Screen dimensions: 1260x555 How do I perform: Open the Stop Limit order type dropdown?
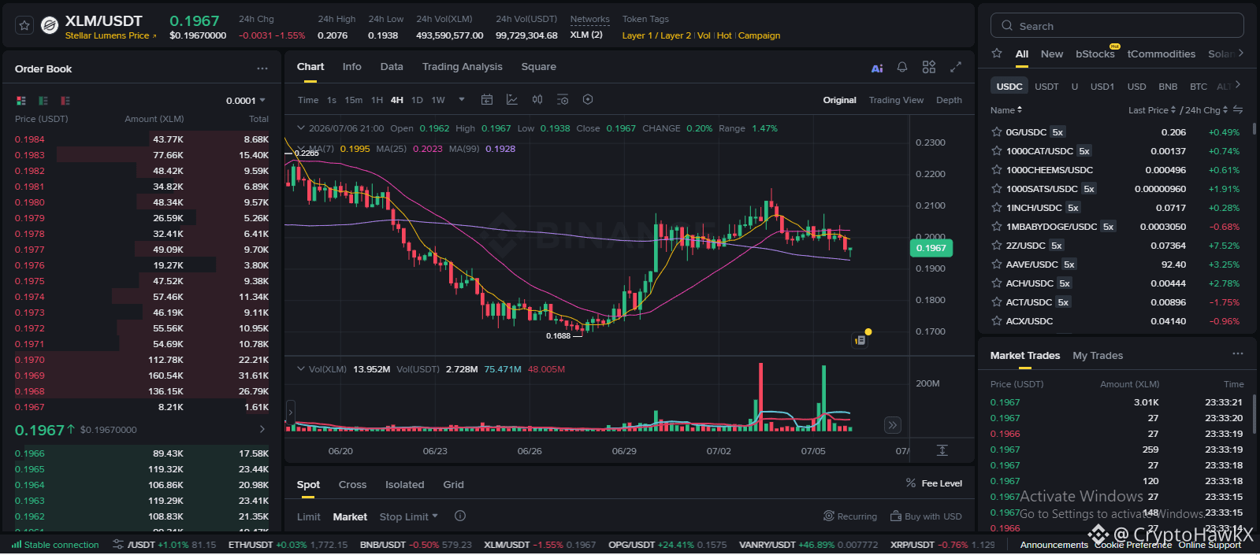(x=408, y=517)
